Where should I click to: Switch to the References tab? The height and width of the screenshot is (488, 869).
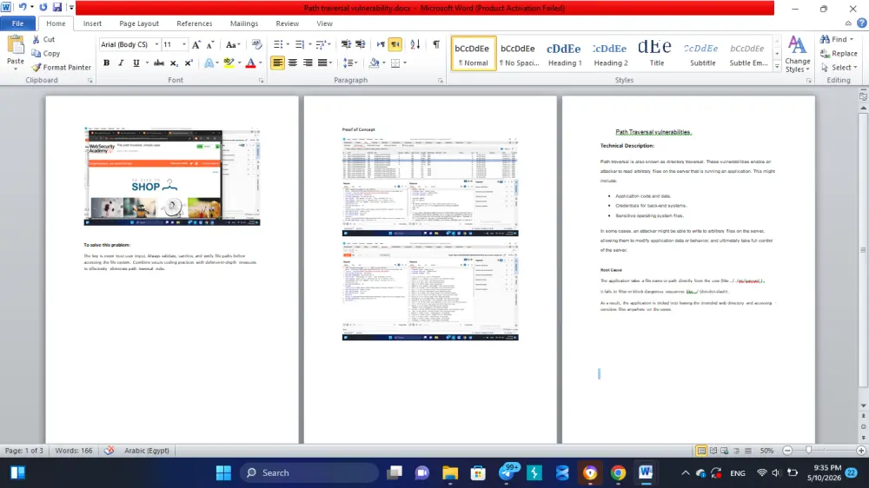(x=195, y=23)
